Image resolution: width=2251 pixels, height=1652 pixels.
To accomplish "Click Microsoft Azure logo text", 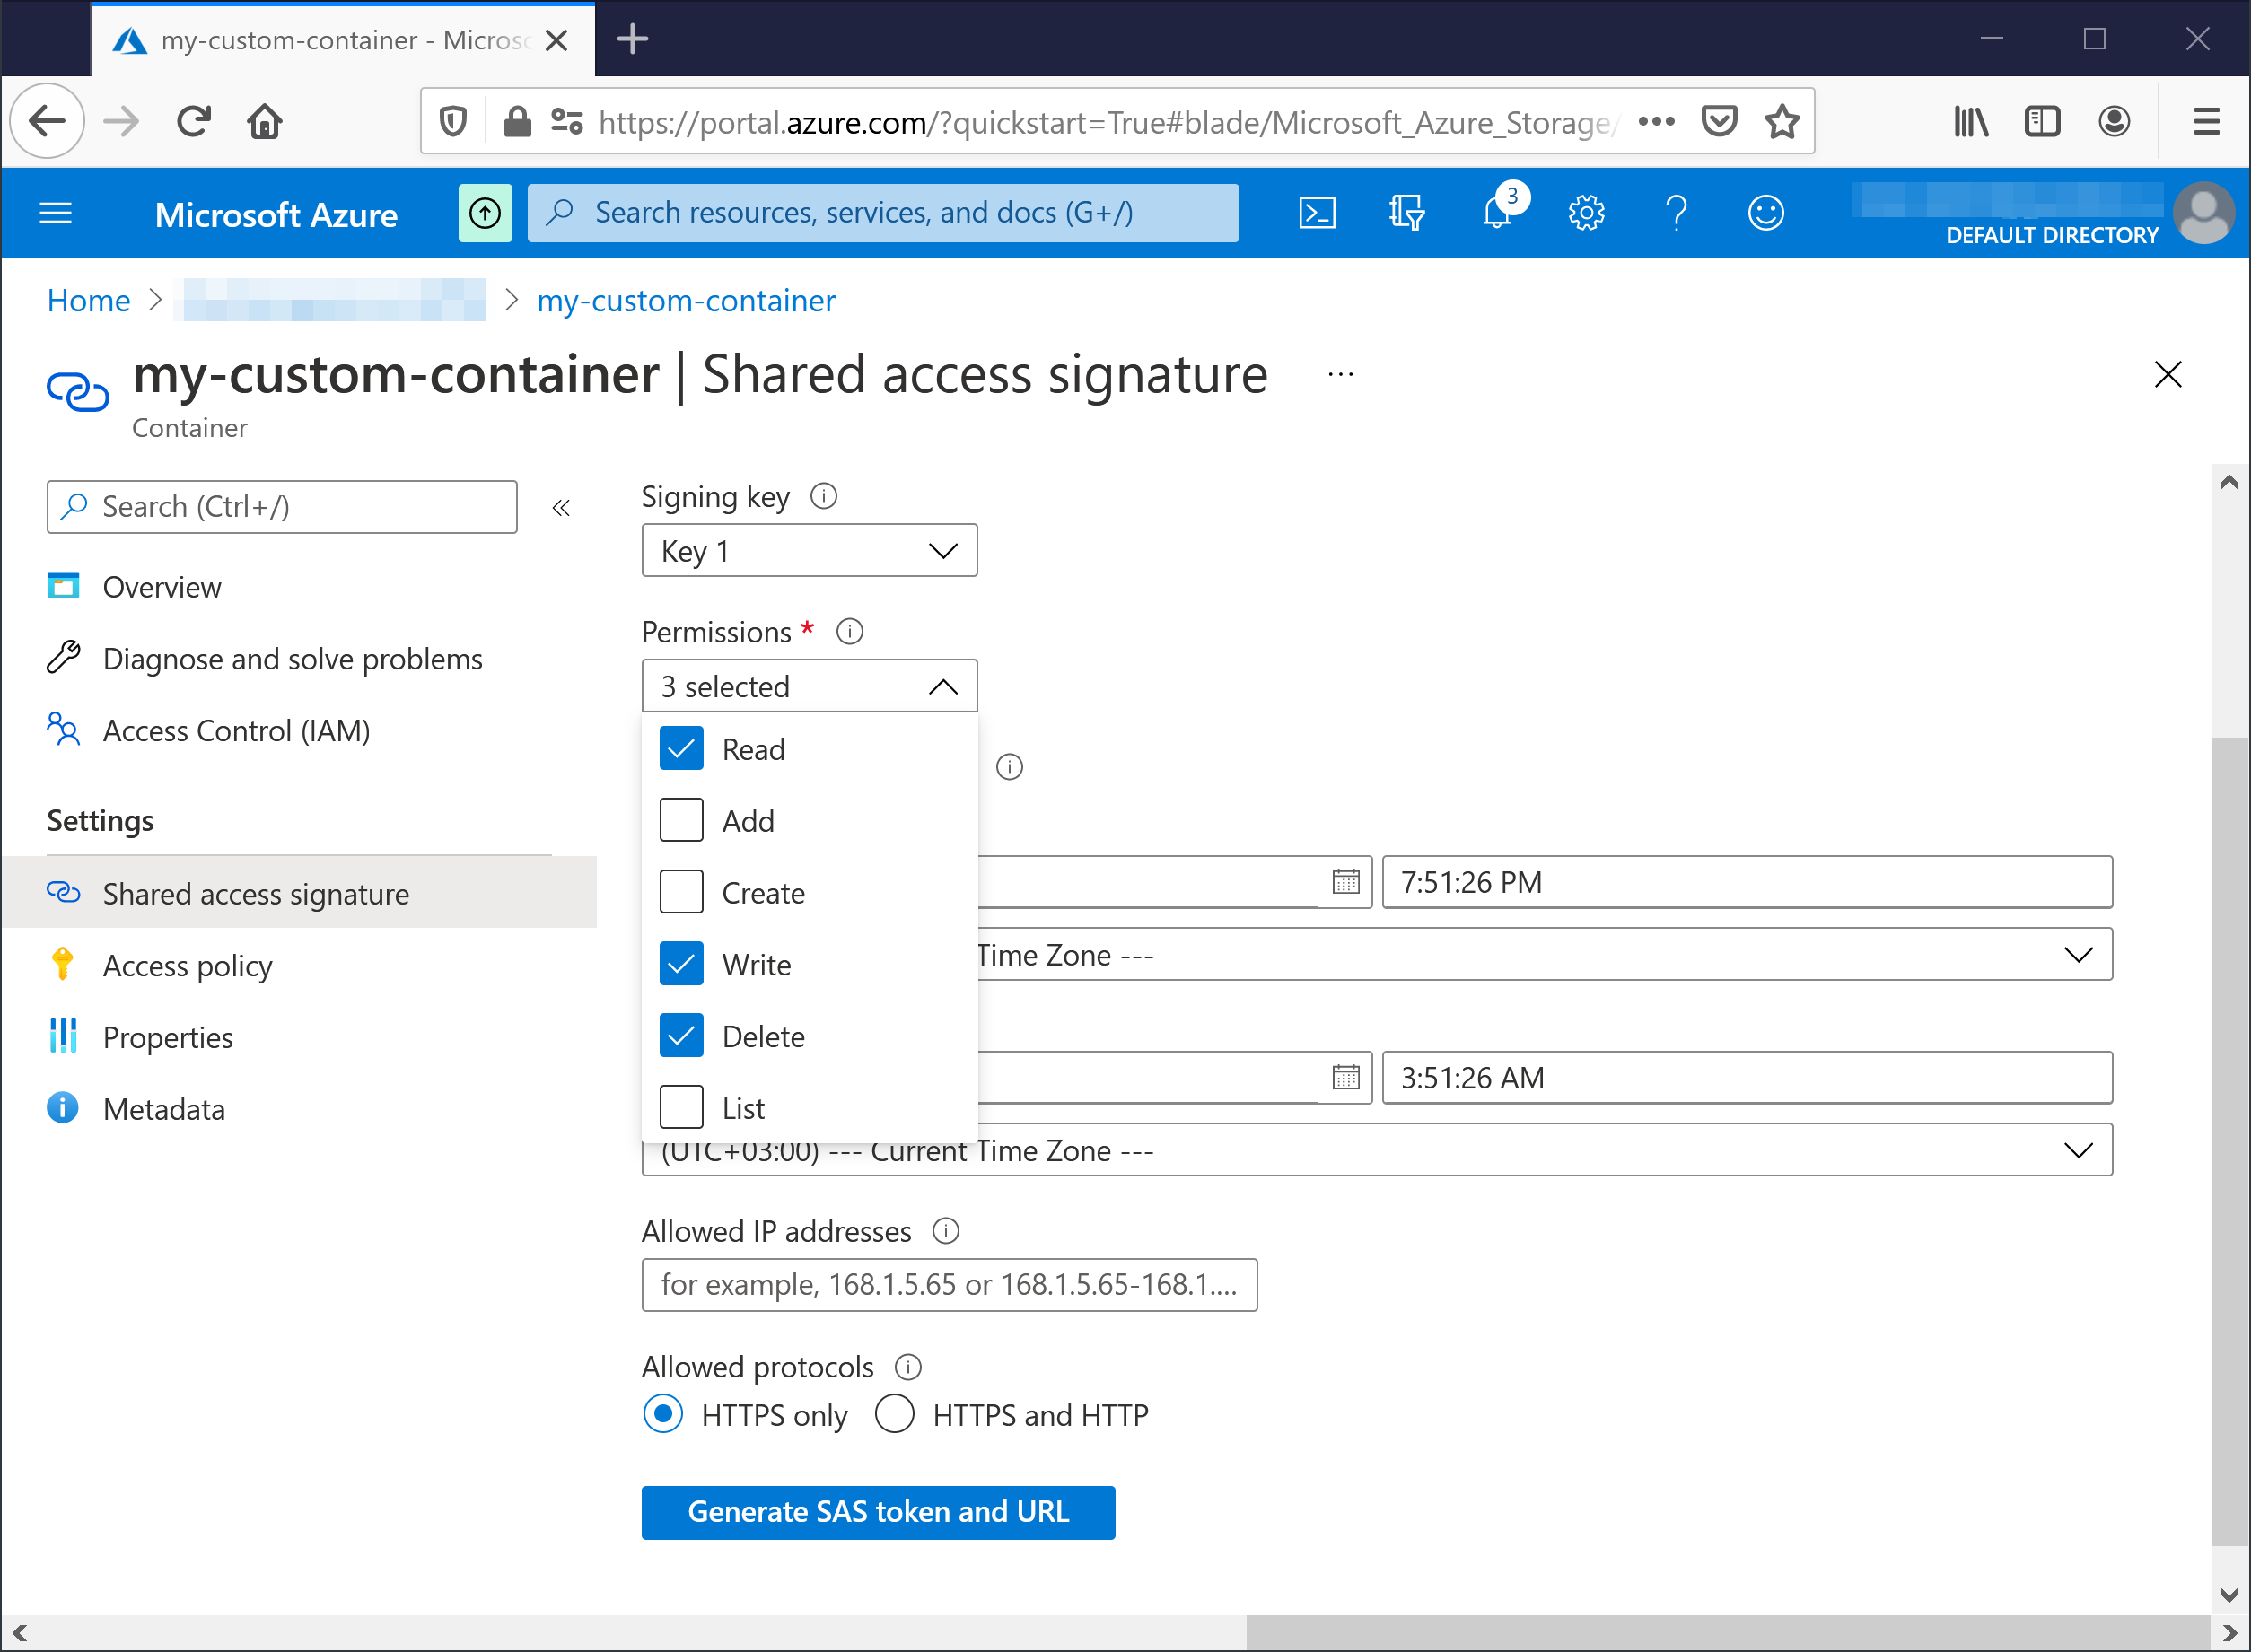I will (276, 214).
